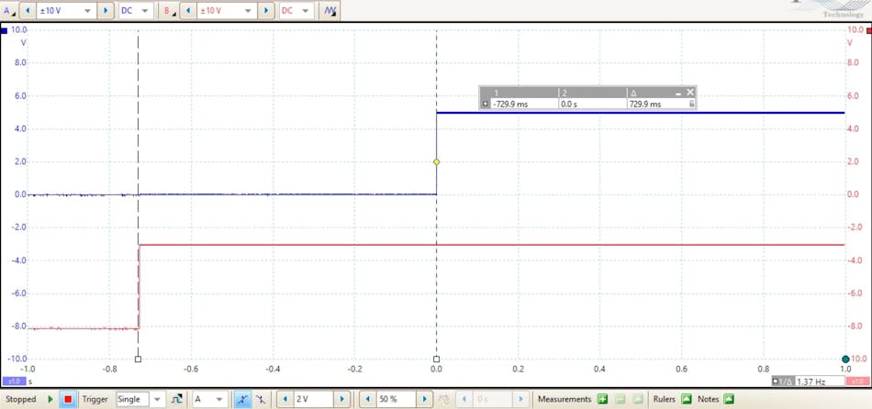872x409 pixels.
Task: Expand the Single trigger mode dropdown
Action: [157, 399]
